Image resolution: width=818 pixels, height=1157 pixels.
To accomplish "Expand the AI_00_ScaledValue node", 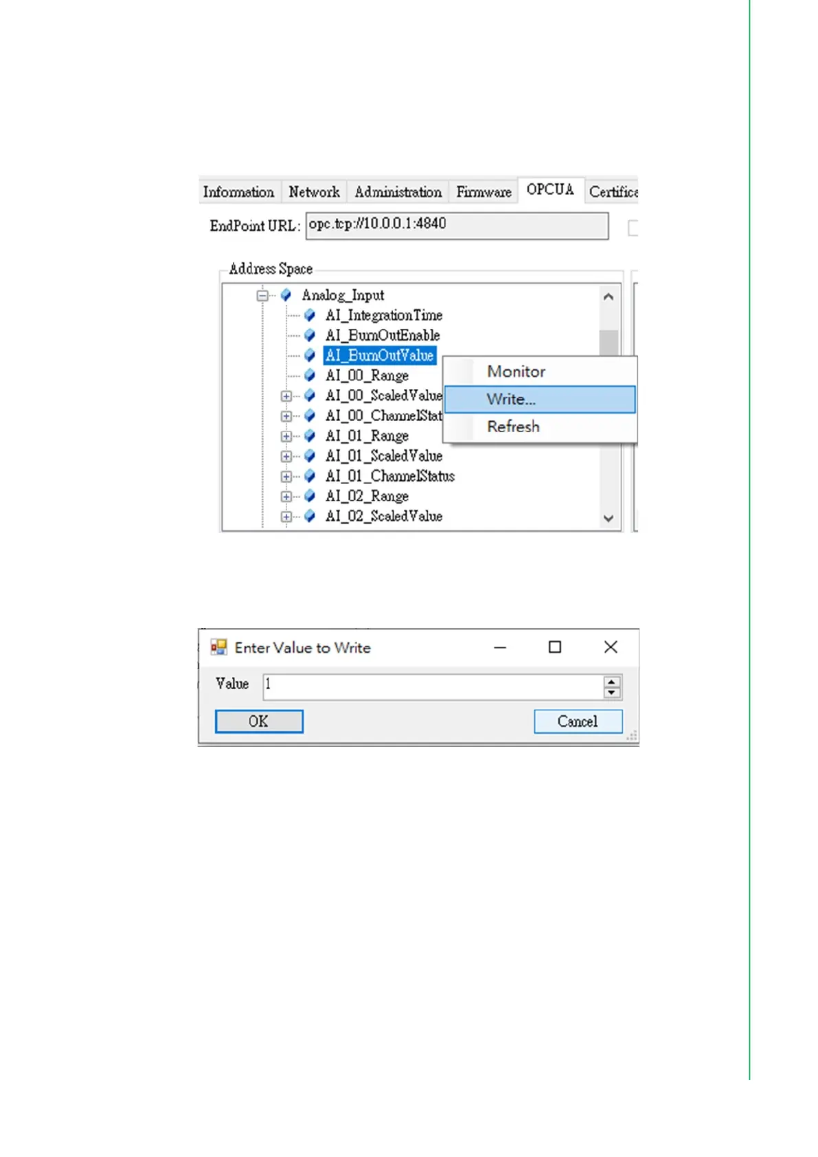I will click(x=286, y=396).
